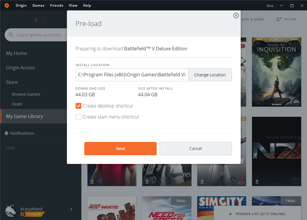Click Add a Game link

(x=253, y=19)
